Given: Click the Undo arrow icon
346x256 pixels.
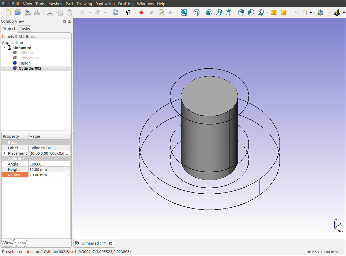Looking at the screenshot, I should [x=82, y=12].
